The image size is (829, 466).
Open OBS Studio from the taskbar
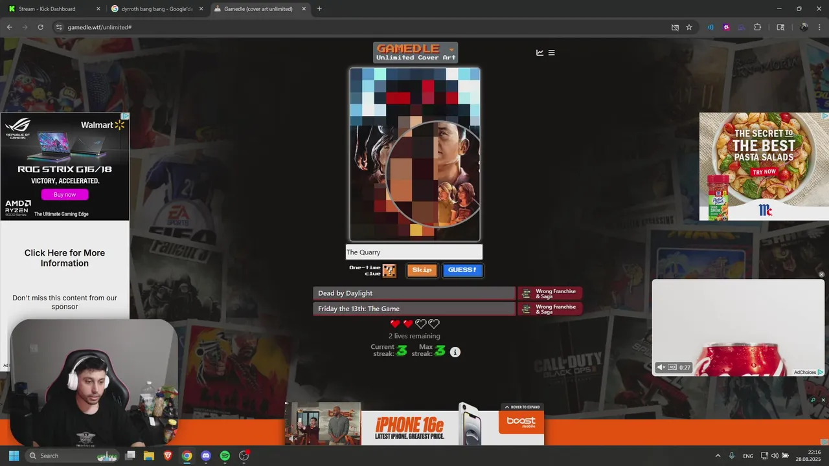[x=244, y=456]
